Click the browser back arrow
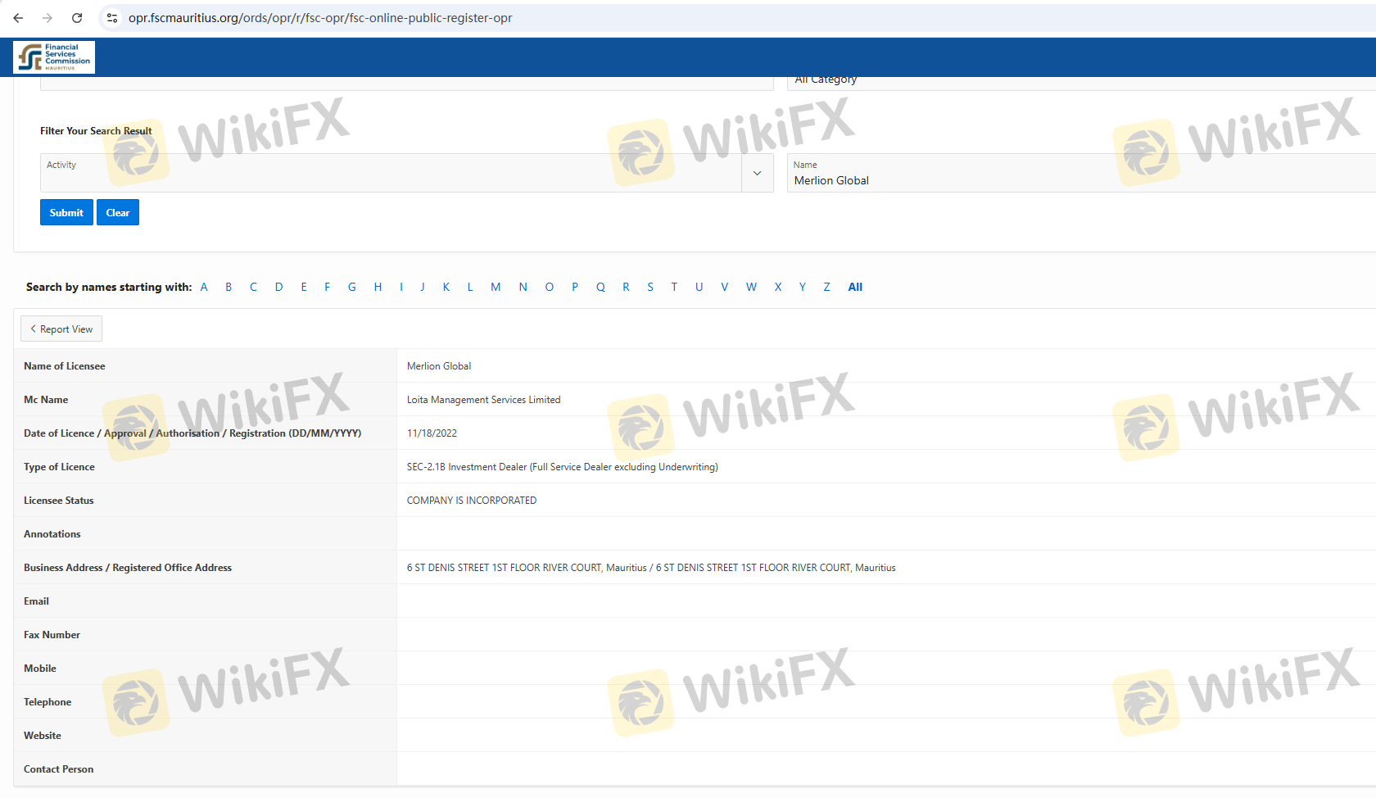 pyautogui.click(x=18, y=18)
